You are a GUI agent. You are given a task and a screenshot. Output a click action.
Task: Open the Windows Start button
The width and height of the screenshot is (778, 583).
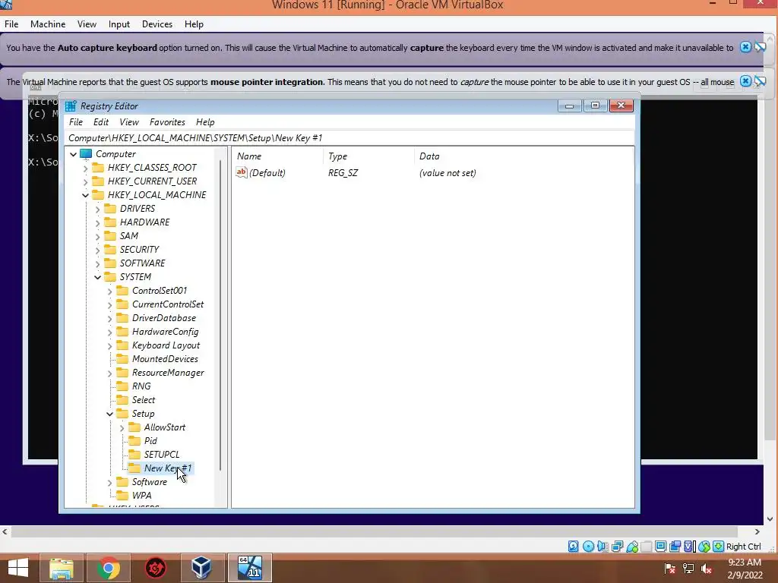(18, 568)
